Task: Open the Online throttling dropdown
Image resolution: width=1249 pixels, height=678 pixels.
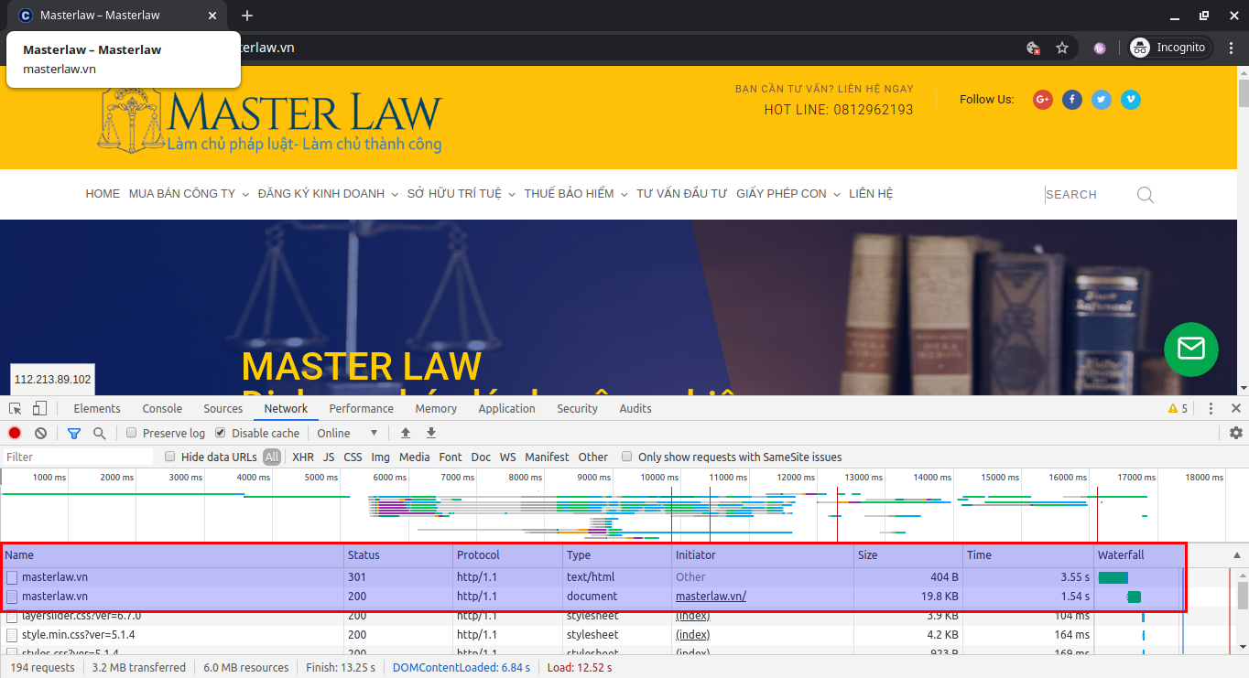Action: pyautogui.click(x=347, y=433)
